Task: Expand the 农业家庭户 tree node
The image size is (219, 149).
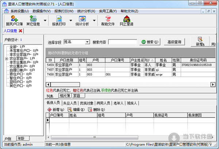Action: pyautogui.click(x=7, y=58)
